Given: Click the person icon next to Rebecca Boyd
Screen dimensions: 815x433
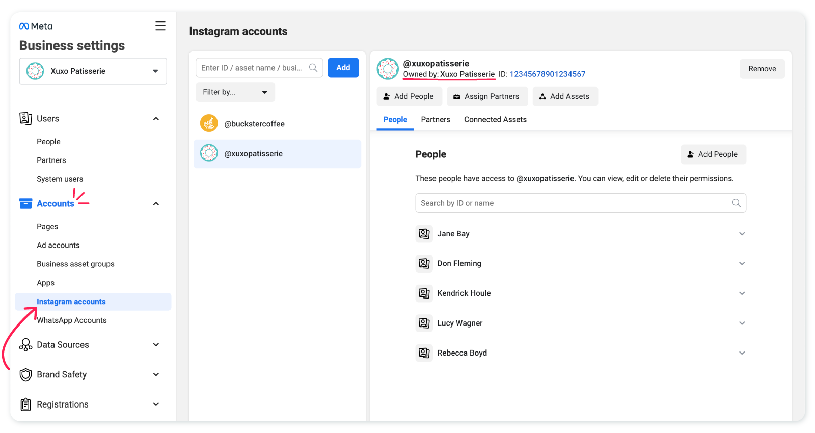Looking at the screenshot, I should (424, 353).
